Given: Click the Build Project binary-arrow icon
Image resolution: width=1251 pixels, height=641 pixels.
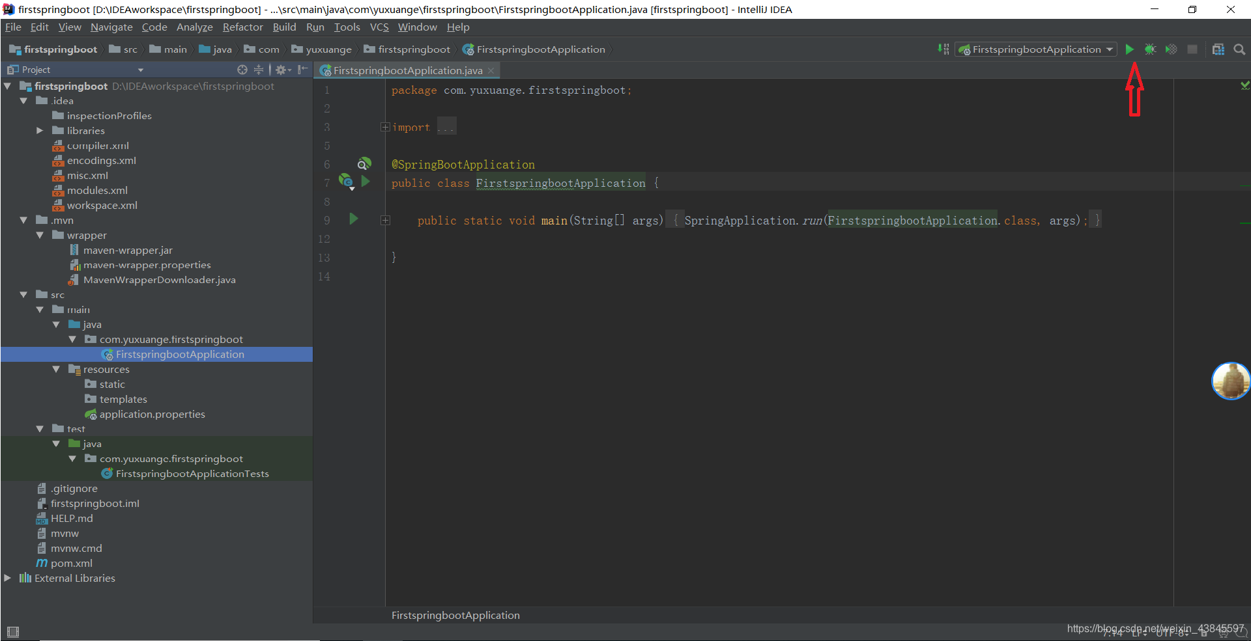Looking at the screenshot, I should (943, 49).
